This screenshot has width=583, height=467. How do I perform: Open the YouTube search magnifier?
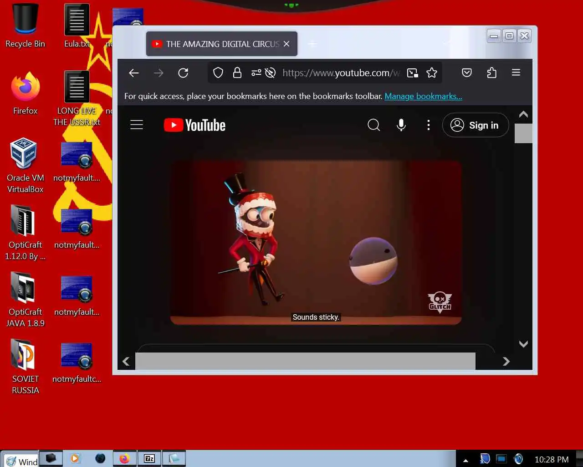pos(373,125)
